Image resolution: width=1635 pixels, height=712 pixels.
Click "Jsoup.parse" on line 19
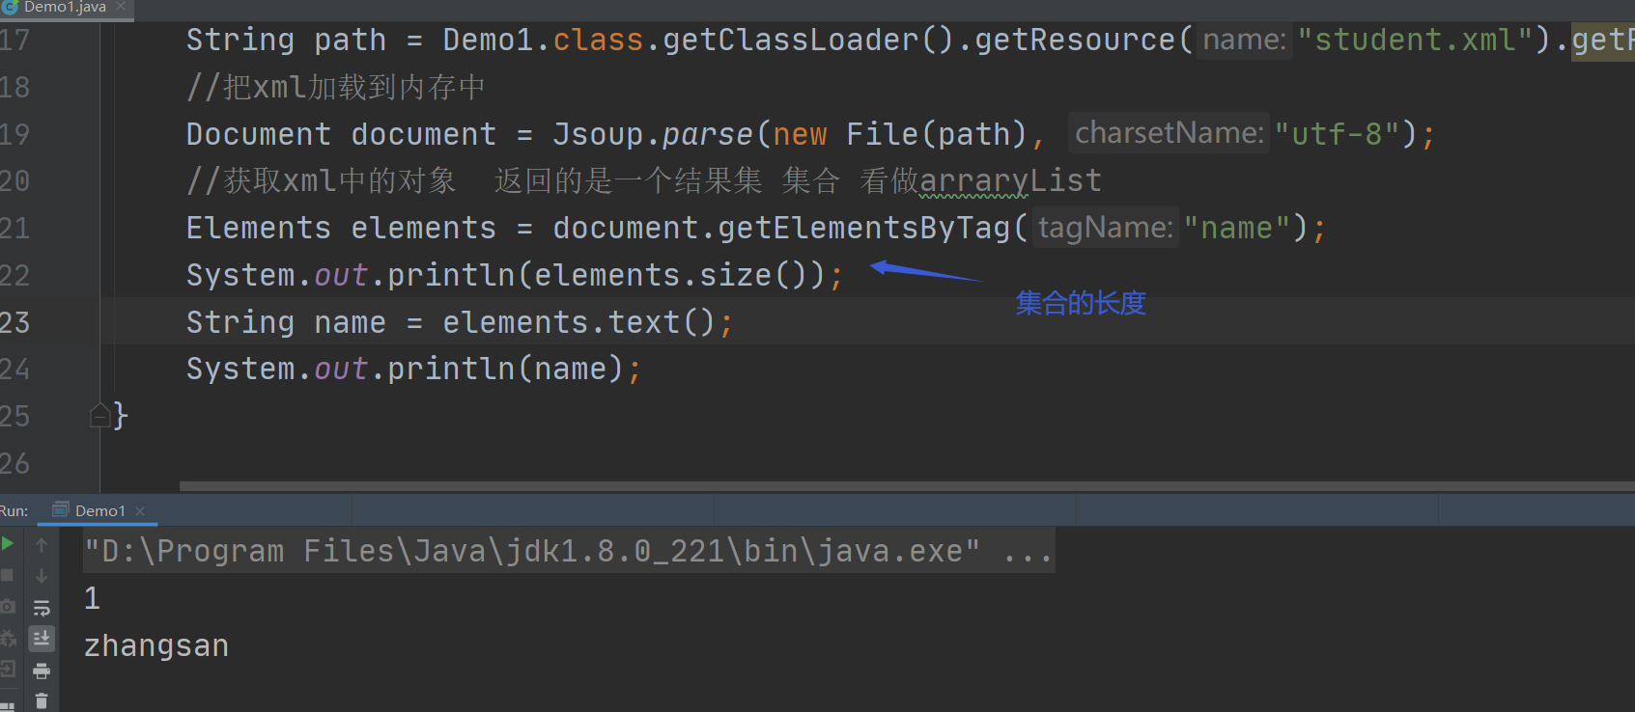(x=652, y=134)
